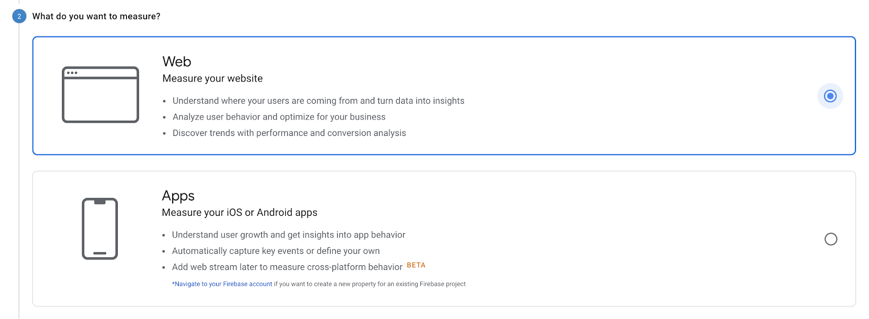Viewport: 869px width, 319px height.
Task: Click 'Add web stream later' bullet text
Action: click(287, 267)
